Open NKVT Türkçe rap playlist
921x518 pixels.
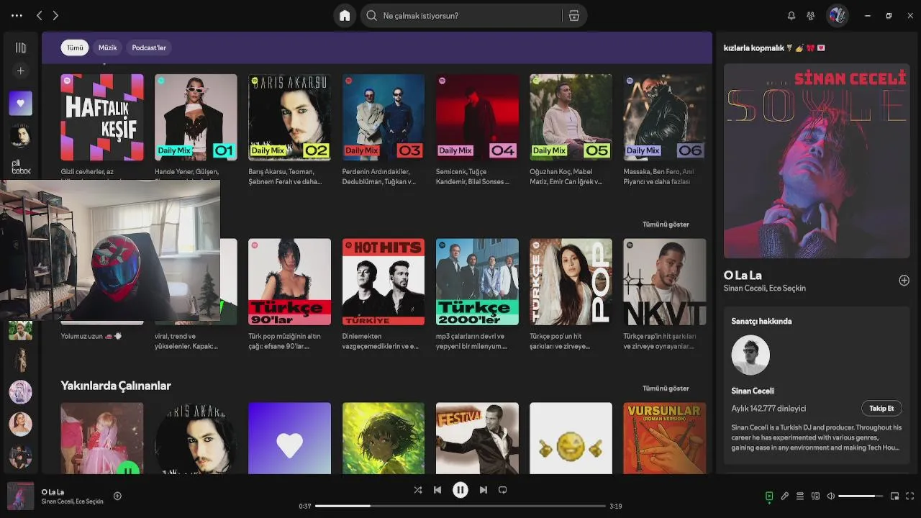(665, 281)
